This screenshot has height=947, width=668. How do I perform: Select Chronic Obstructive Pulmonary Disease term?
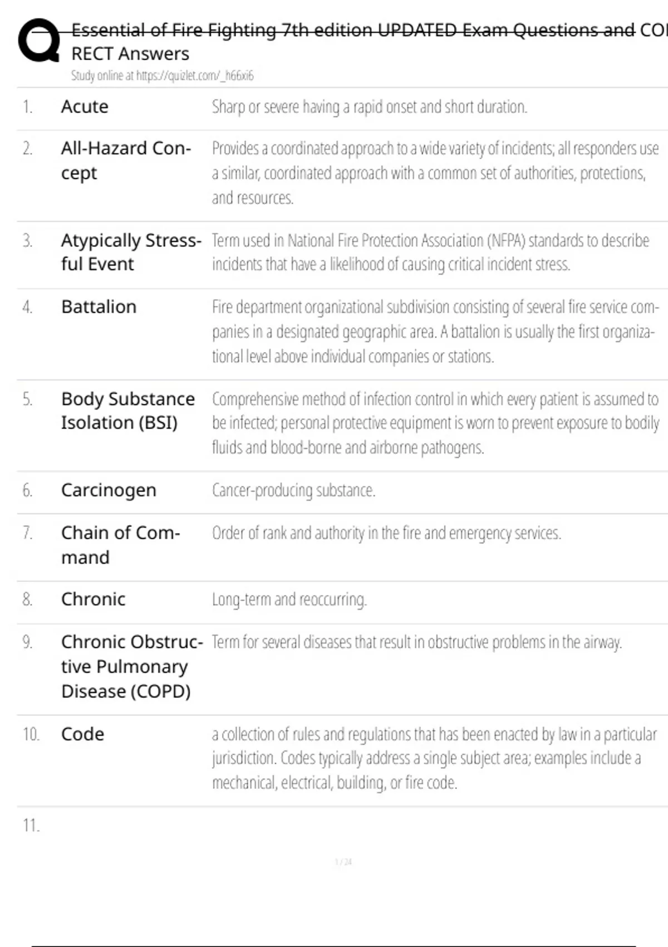click(131, 666)
